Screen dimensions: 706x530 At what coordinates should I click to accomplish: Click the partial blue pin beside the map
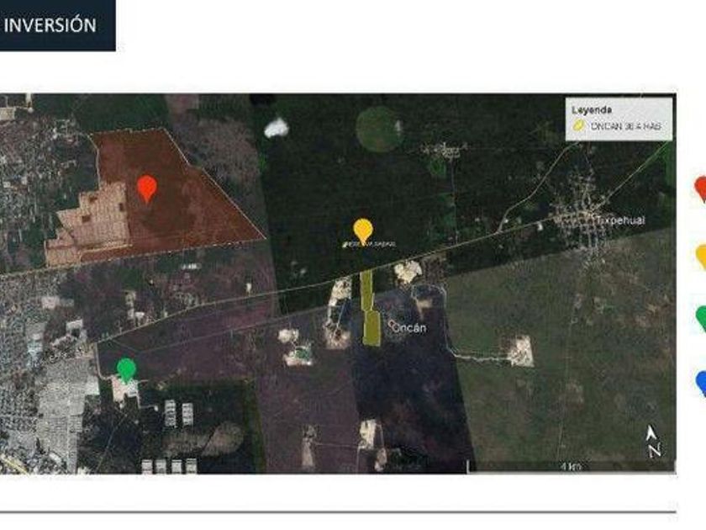pos(701,384)
